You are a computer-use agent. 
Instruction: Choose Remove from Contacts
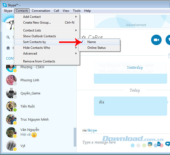point(47,61)
